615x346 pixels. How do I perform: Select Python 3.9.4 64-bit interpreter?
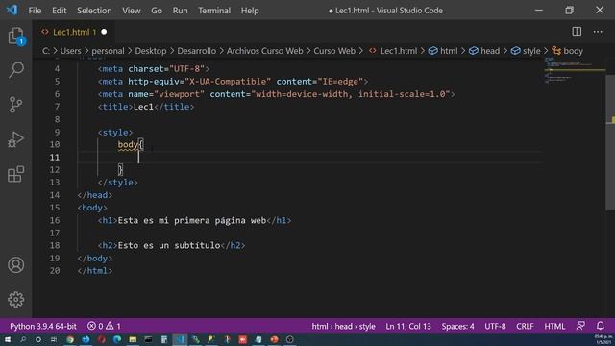click(x=43, y=326)
